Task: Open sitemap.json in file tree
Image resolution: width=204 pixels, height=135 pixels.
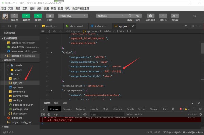Action: 20,113
